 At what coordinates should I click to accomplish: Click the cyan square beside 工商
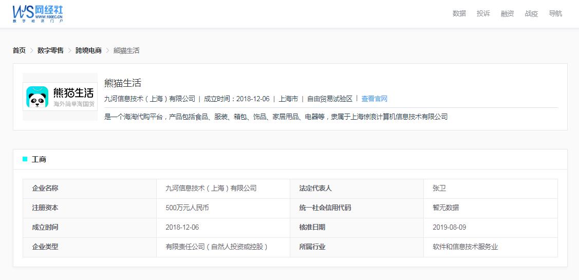25,159
